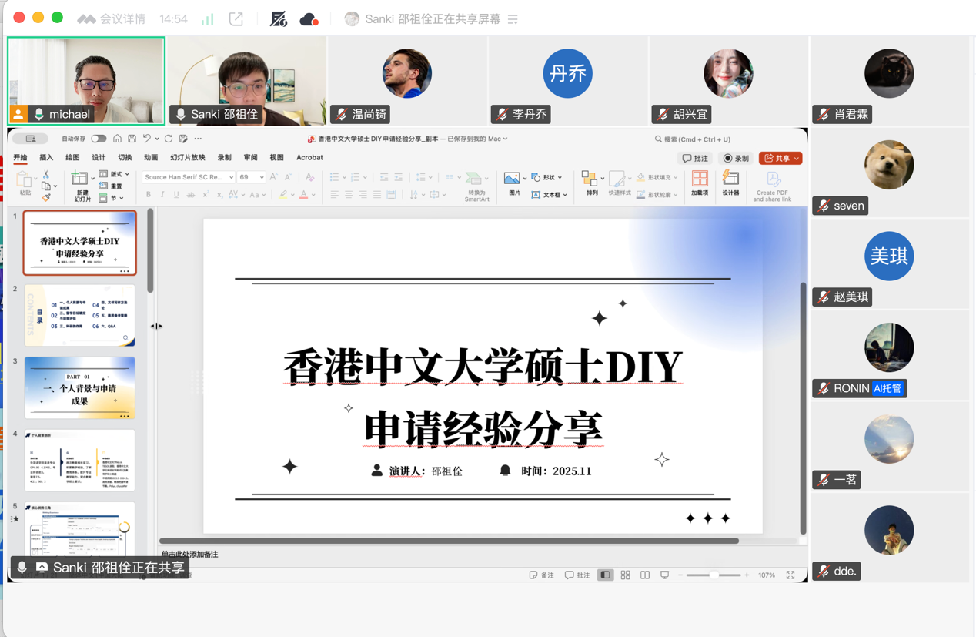Open the Add-ins (加载项) icon

point(700,183)
